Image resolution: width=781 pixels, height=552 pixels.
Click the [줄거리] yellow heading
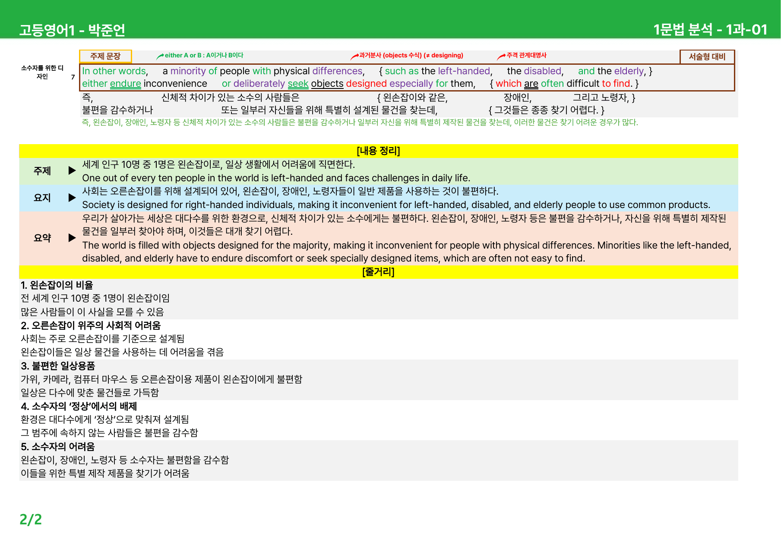[379, 272]
